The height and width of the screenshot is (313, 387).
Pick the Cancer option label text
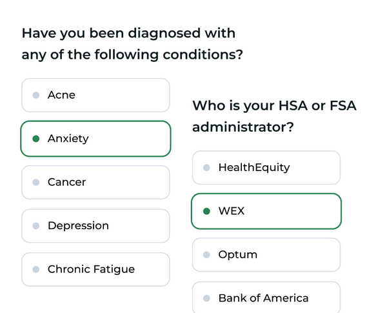pos(66,183)
